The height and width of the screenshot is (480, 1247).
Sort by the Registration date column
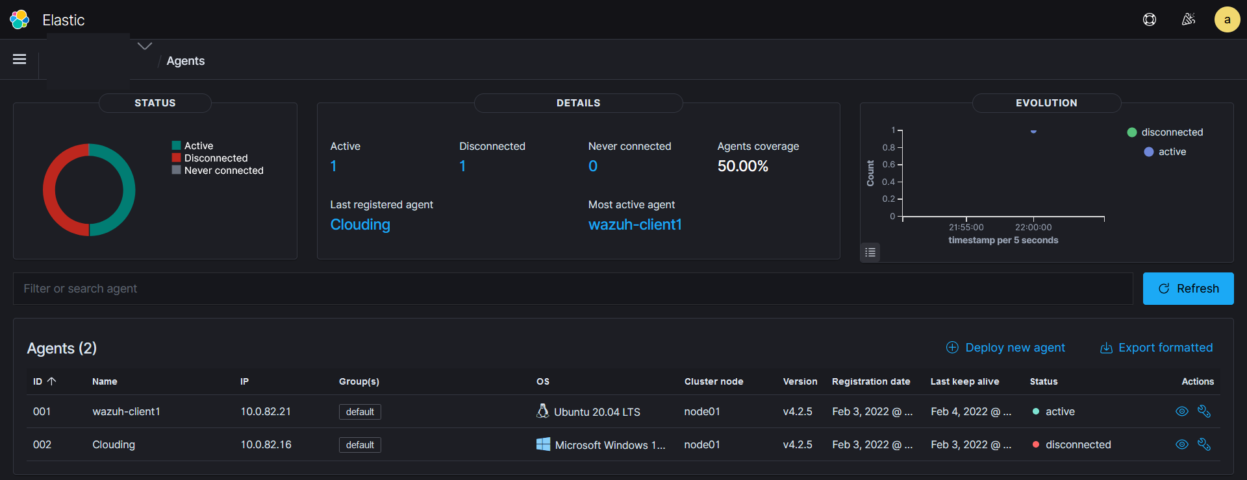(871, 381)
